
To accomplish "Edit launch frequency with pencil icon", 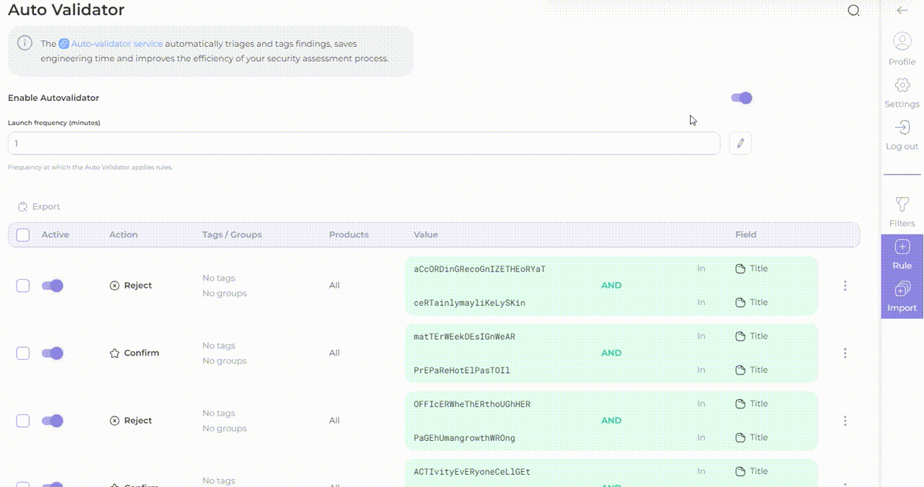I will (740, 144).
